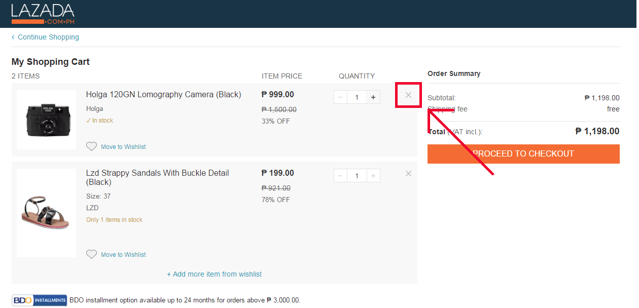Click the 2 ITEMS count label
The width and height of the screenshot is (639, 308).
[25, 76]
